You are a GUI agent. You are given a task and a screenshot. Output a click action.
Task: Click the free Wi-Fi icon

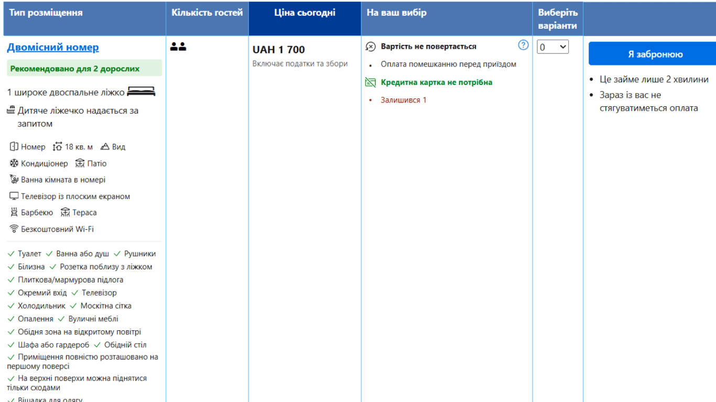14,229
